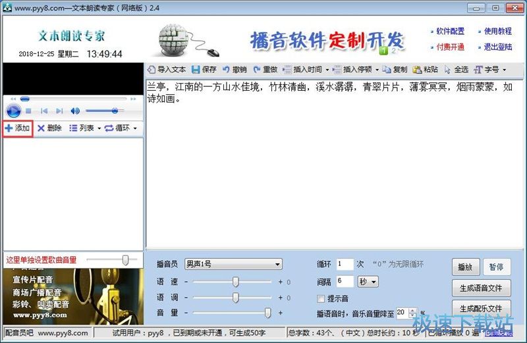Image resolution: width=527 pixels, height=343 pixels.
Task: Adjust the 音量 volume slider
Action: [267, 313]
